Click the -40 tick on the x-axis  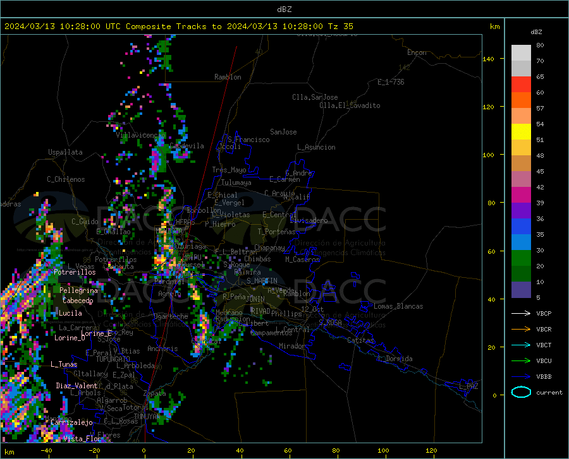click(46, 451)
